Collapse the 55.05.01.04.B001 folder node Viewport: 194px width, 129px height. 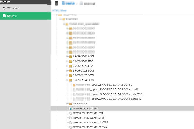[67, 80]
